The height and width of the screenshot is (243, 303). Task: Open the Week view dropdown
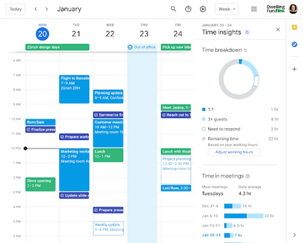click(227, 9)
